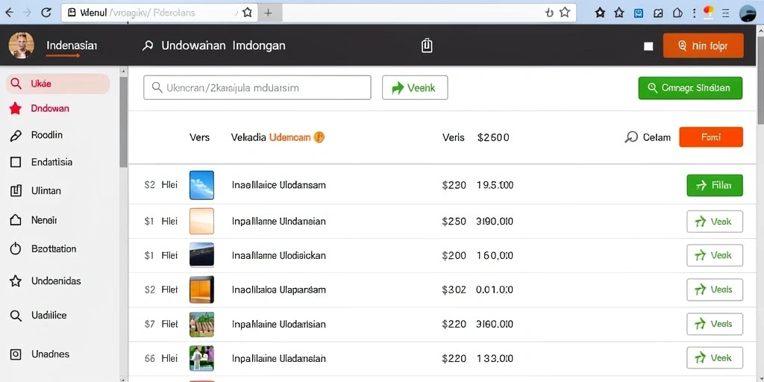
Task: Toggle the Endattisia square box icon
Action: pyautogui.click(x=16, y=162)
